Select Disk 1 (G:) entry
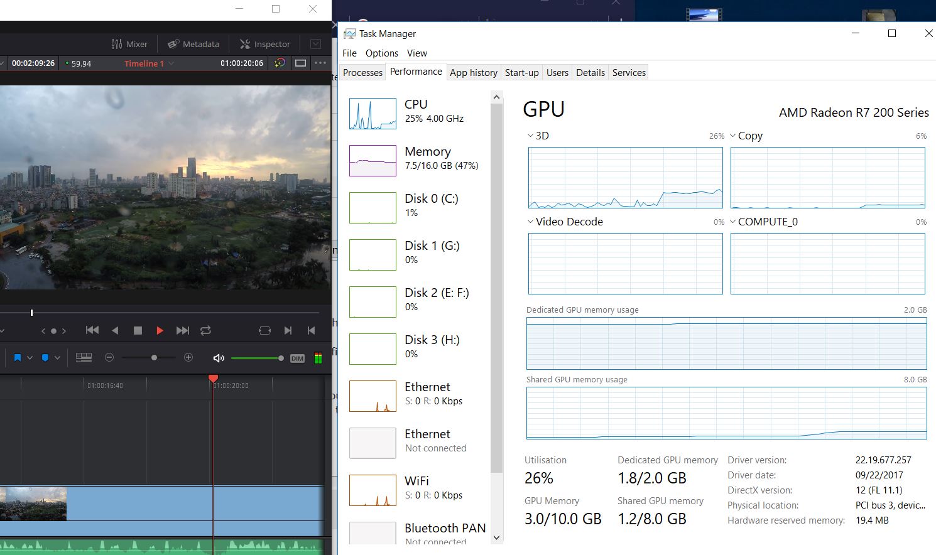 417,255
